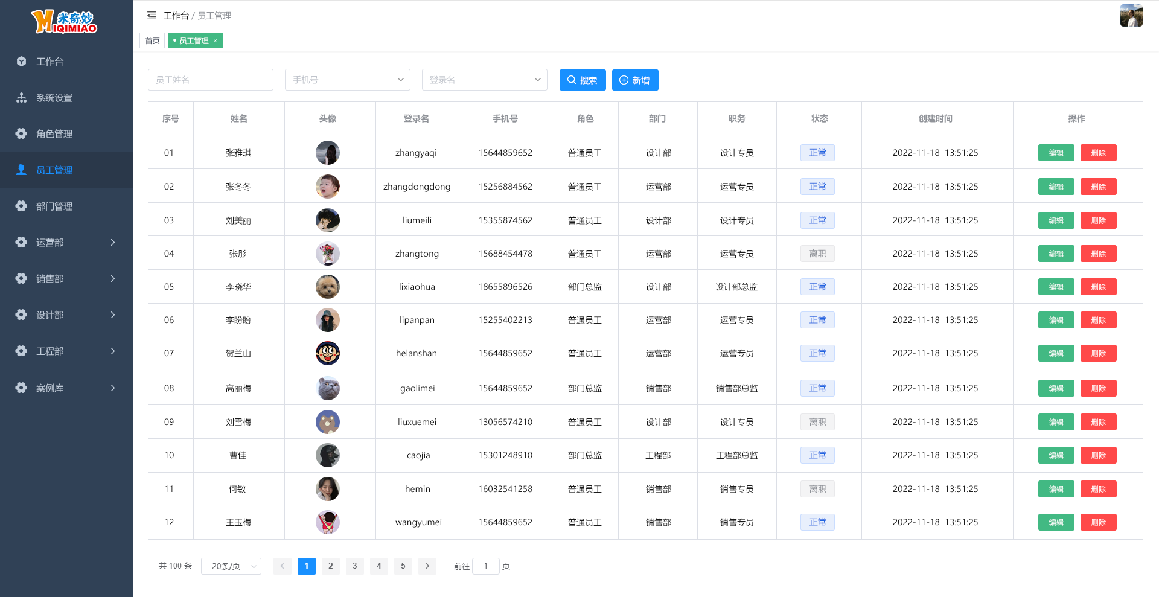Open the 20条/页 page size dropdown

pos(231,566)
